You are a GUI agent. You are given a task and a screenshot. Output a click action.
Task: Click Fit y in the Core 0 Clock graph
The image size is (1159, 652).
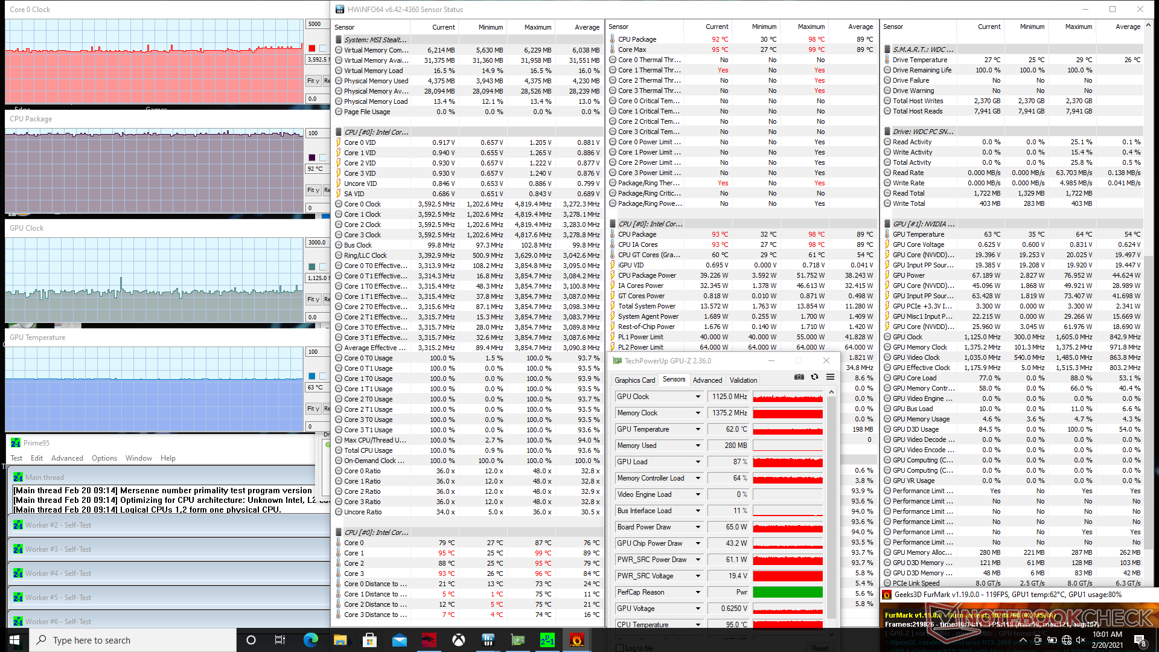[x=313, y=81]
